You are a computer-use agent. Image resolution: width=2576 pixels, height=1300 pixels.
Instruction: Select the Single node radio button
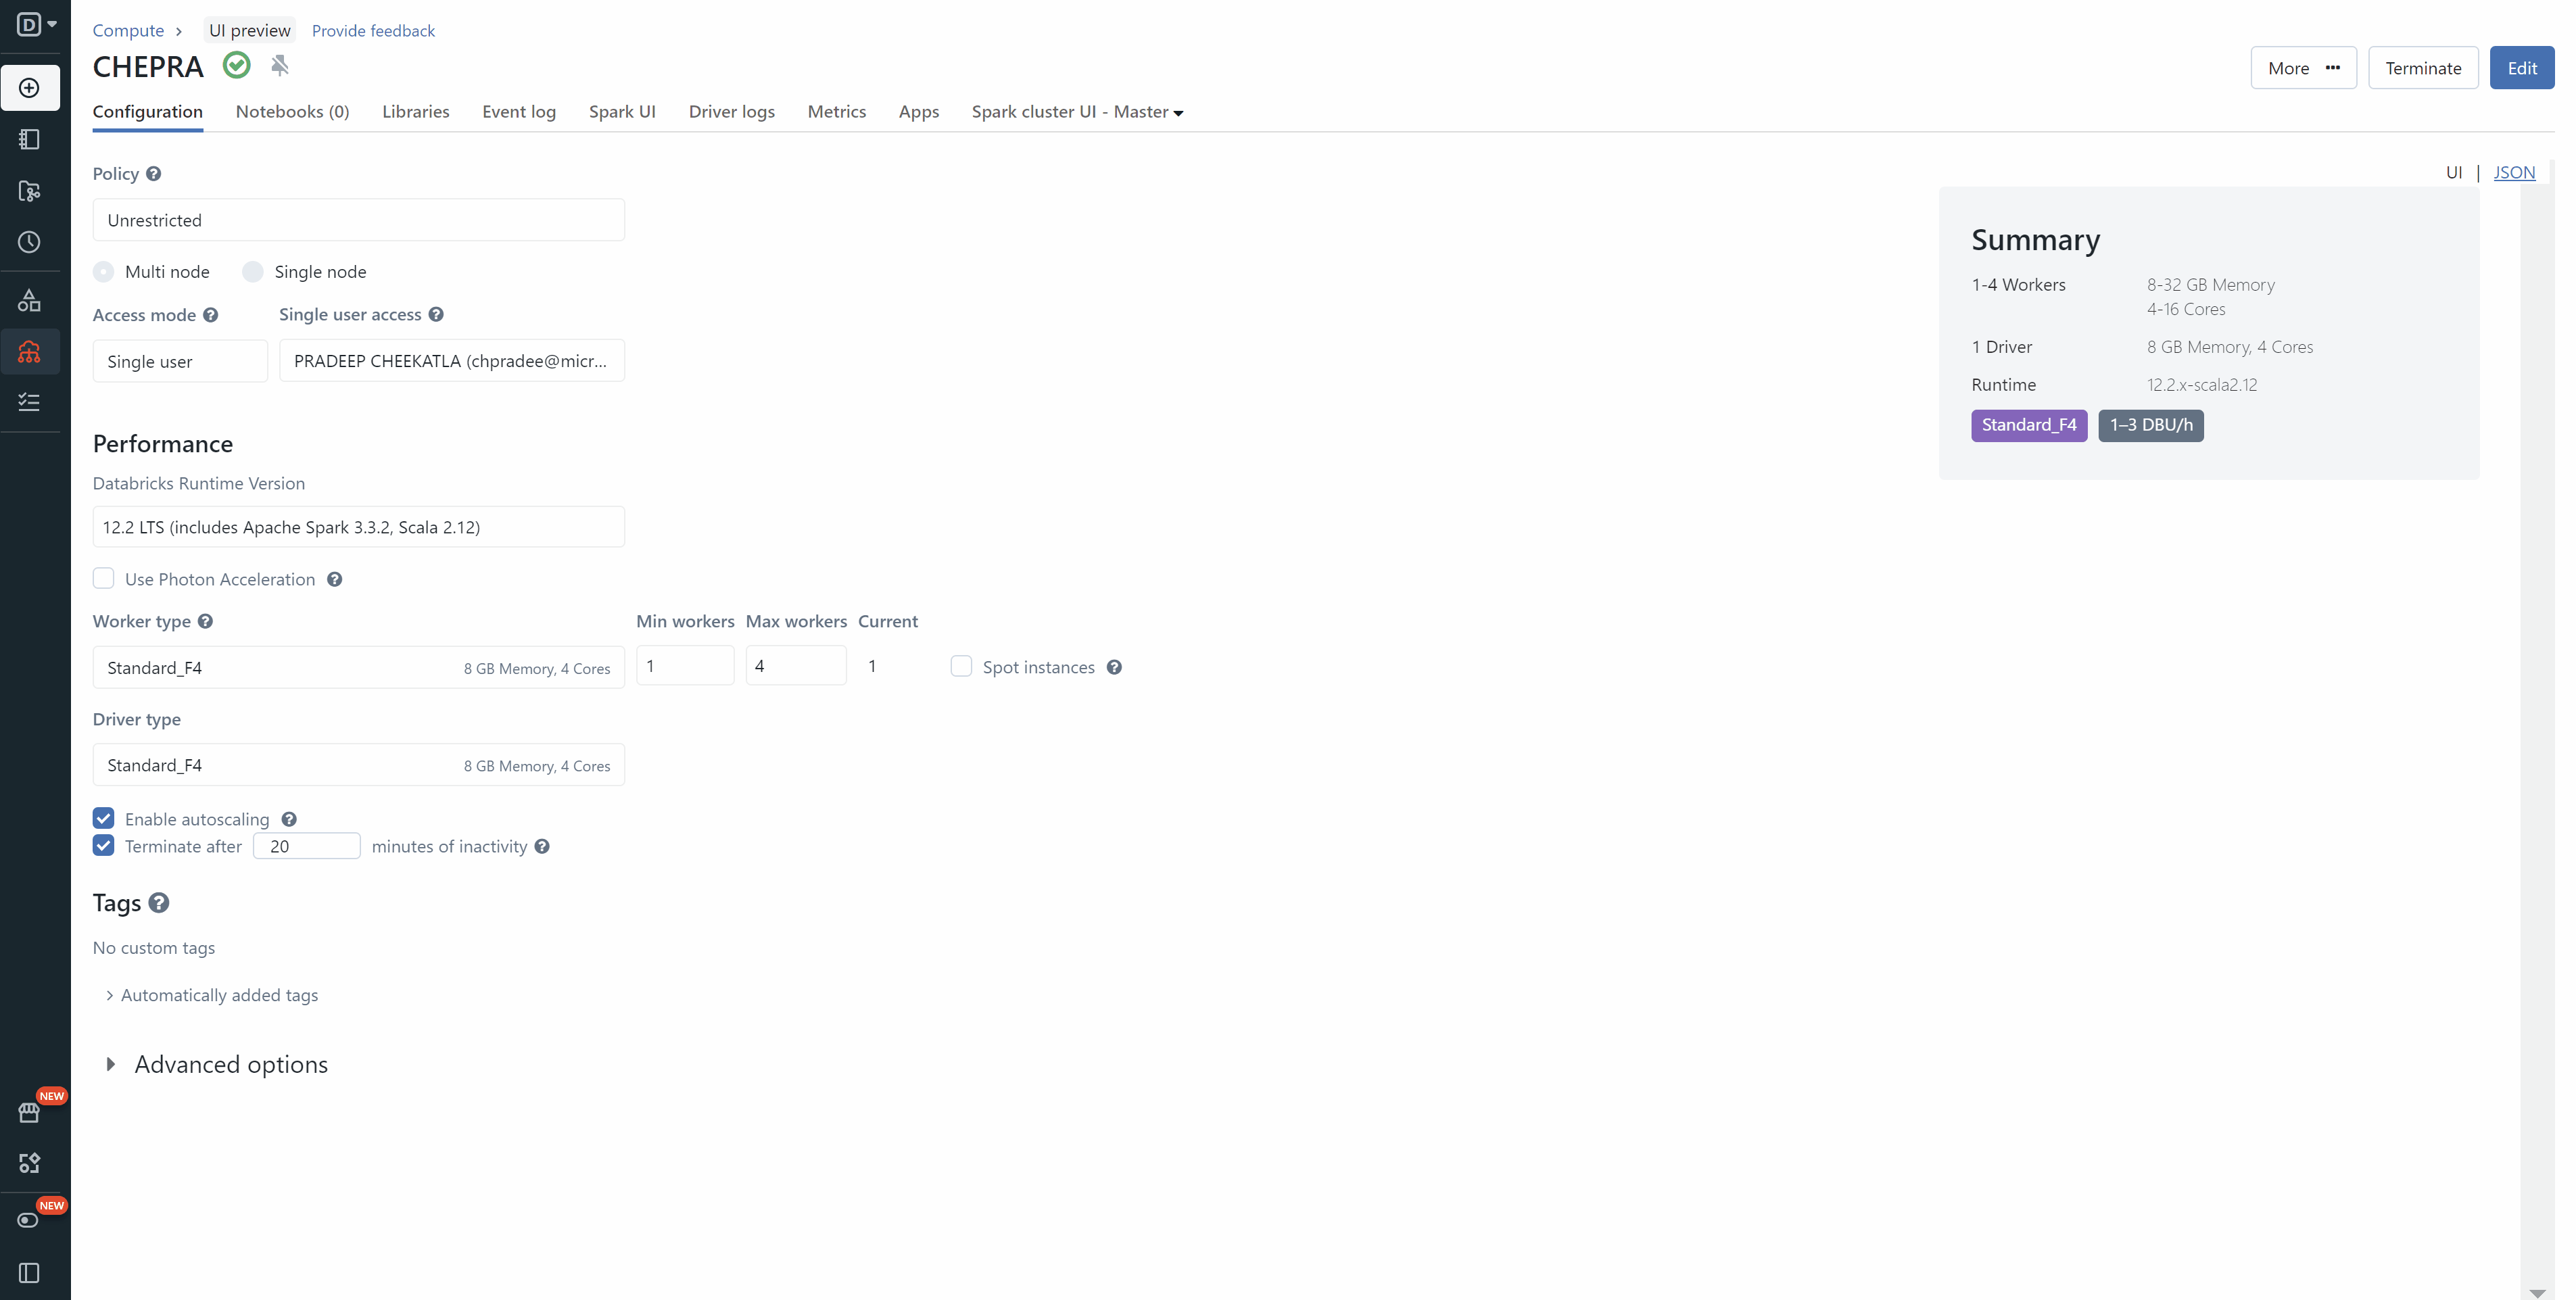[253, 272]
